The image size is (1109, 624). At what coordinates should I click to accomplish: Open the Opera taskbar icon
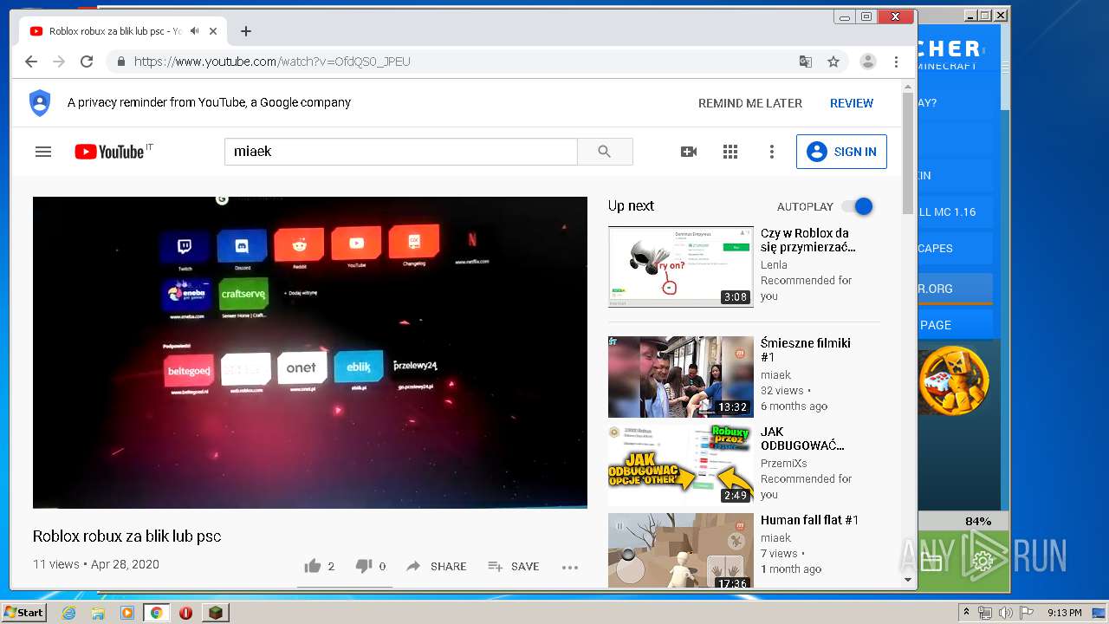point(185,613)
